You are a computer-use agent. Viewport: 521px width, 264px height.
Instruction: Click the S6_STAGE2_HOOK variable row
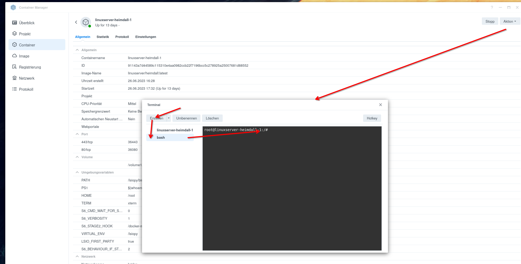click(108, 226)
